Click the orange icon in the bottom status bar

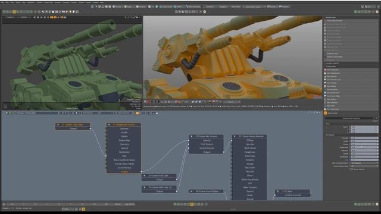83,209
